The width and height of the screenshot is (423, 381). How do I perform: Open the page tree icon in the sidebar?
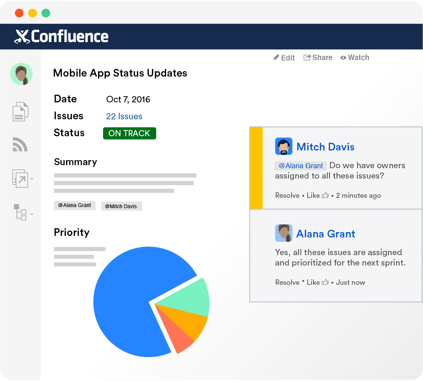click(x=20, y=212)
